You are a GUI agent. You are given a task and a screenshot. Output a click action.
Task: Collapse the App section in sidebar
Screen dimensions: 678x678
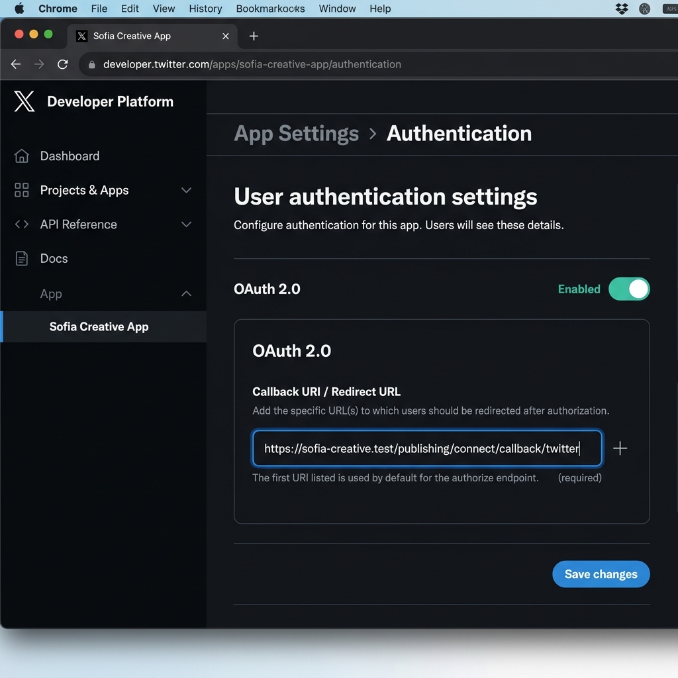pyautogui.click(x=186, y=293)
